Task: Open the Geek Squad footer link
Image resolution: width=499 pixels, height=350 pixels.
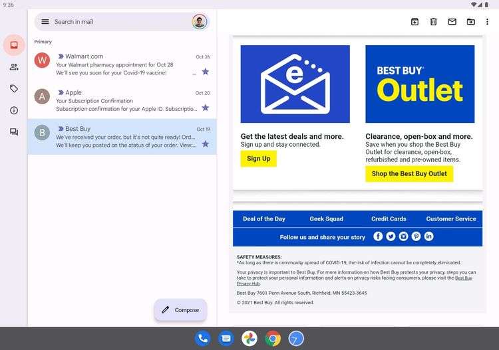Action: 327,219
